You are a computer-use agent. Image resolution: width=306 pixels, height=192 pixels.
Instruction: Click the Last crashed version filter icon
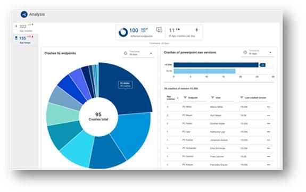pos(242,97)
